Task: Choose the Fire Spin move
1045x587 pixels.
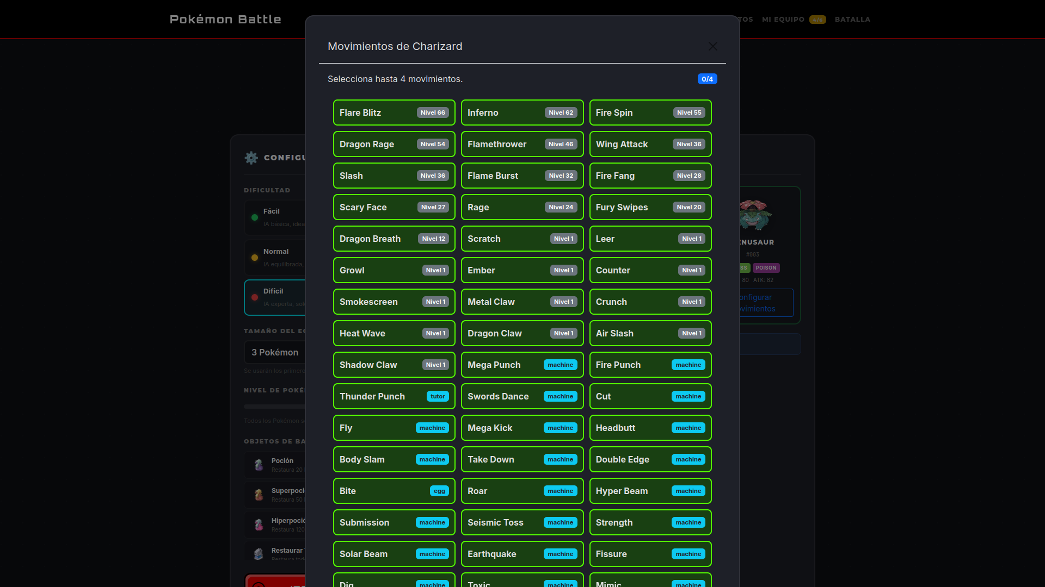Action: [x=650, y=113]
